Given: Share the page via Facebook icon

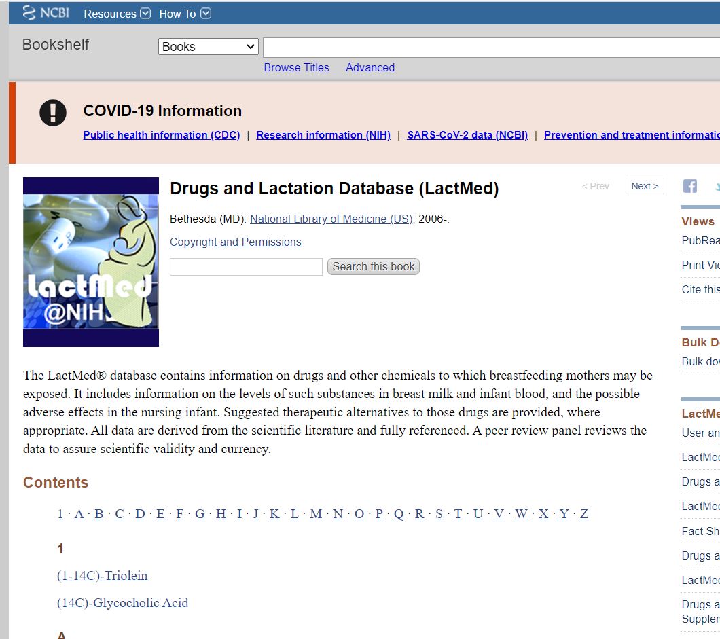Looking at the screenshot, I should pyautogui.click(x=690, y=186).
